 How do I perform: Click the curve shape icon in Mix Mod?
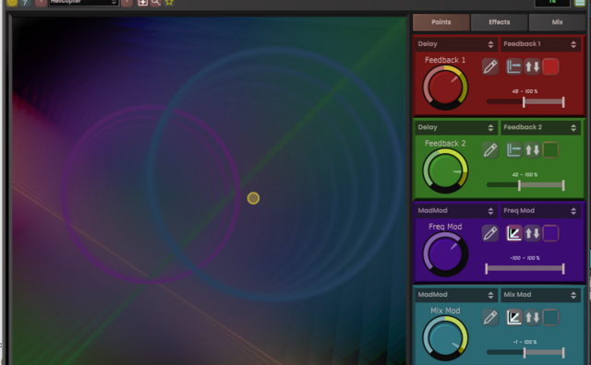513,317
